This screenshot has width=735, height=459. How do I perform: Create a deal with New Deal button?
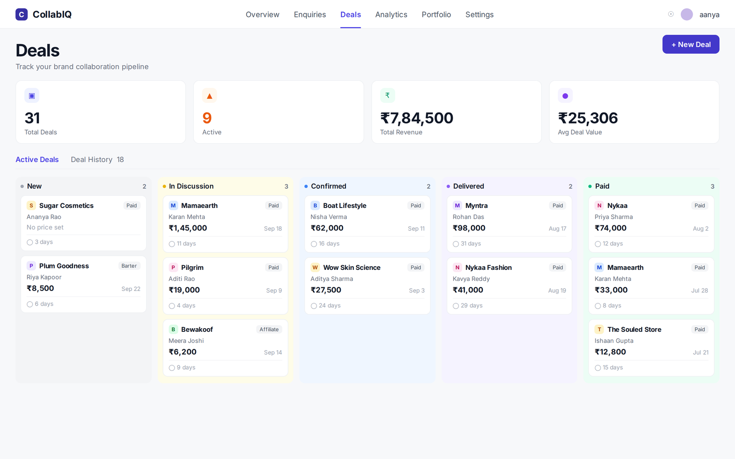pos(691,45)
